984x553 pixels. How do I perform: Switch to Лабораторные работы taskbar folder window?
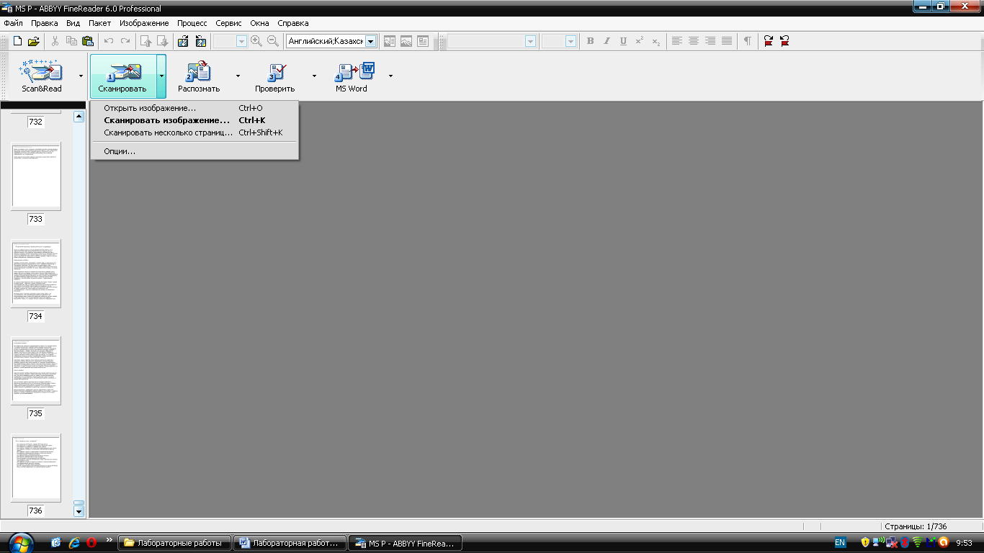[175, 543]
